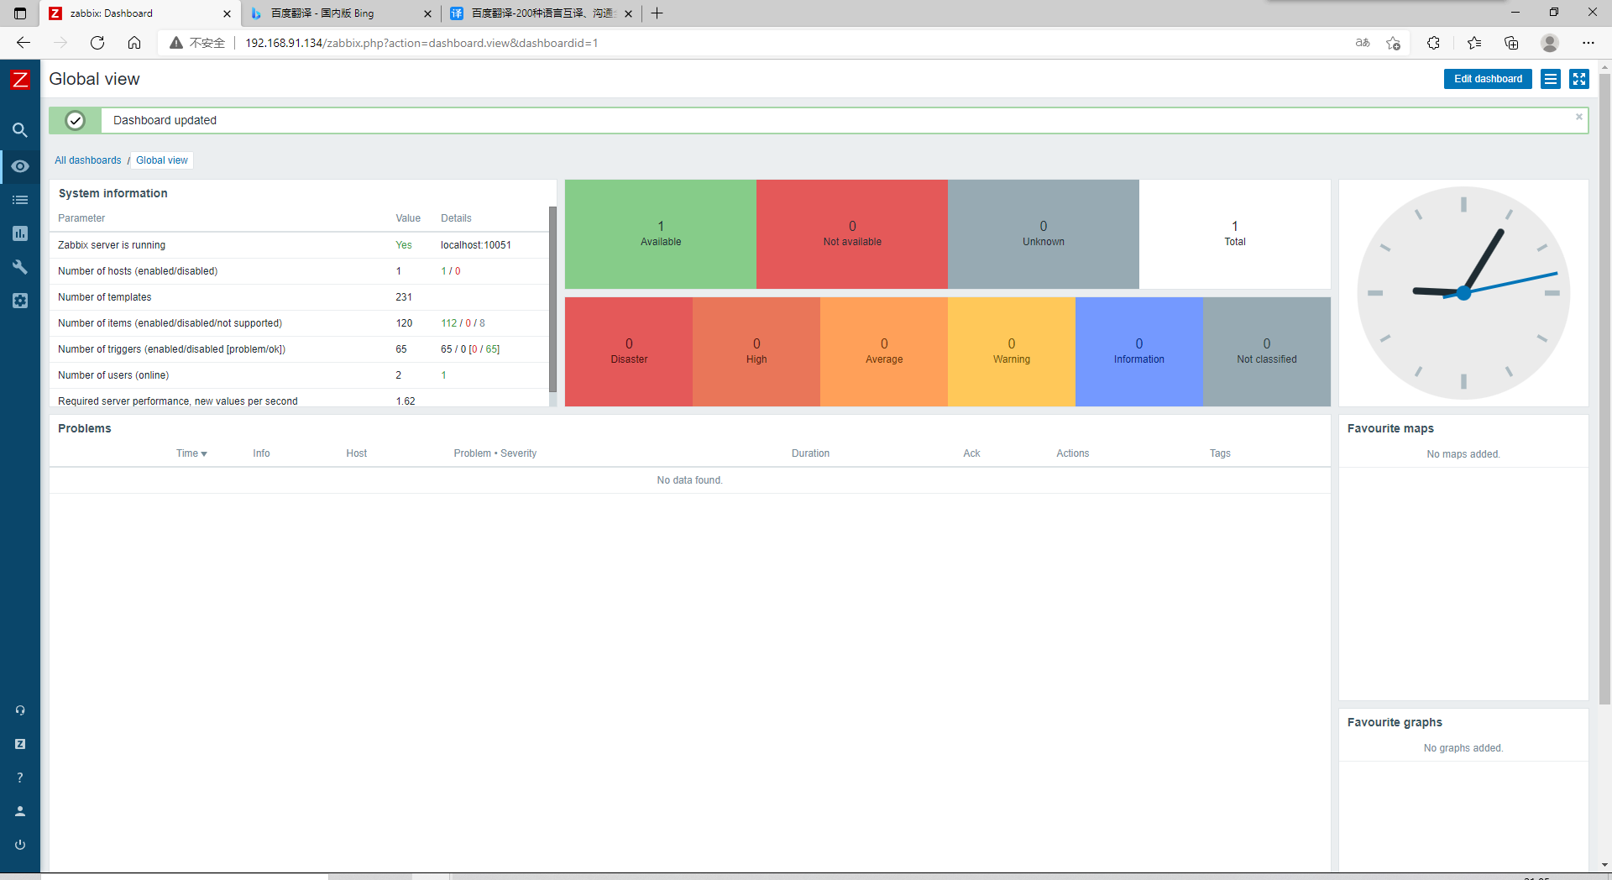The height and width of the screenshot is (880, 1612).
Task: Click the 'No graphs added.' text
Action: [x=1463, y=748]
